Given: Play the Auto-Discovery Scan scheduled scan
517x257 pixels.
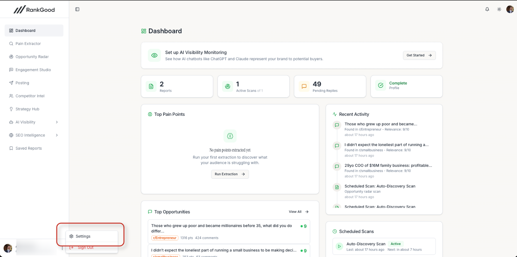Looking at the screenshot, I should coord(339,247).
